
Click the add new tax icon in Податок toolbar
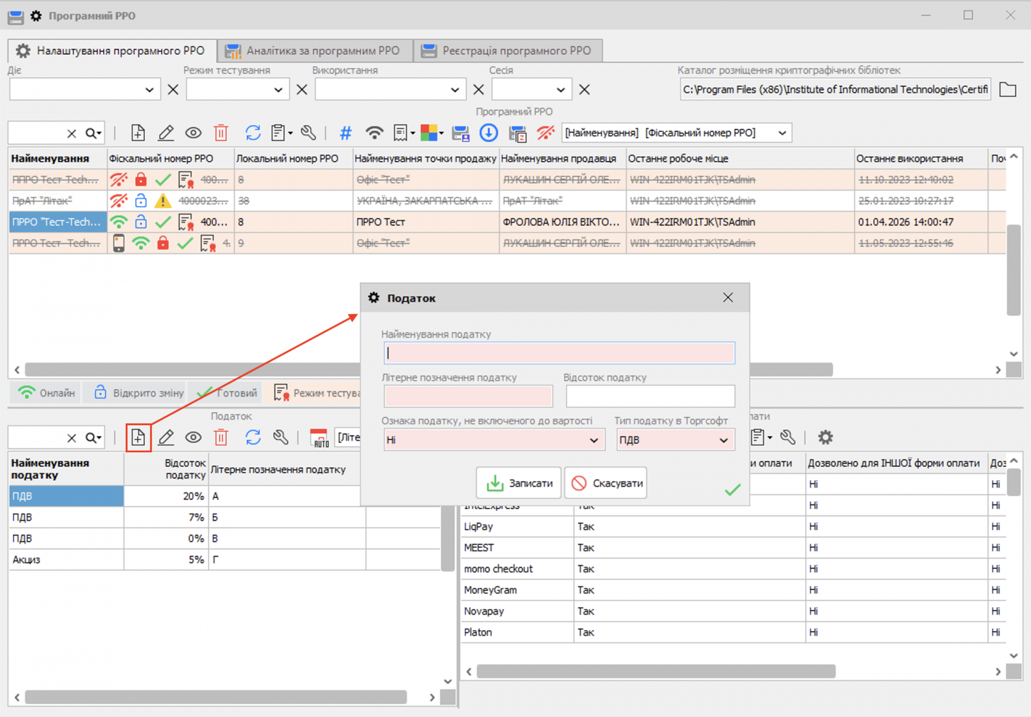pos(138,437)
